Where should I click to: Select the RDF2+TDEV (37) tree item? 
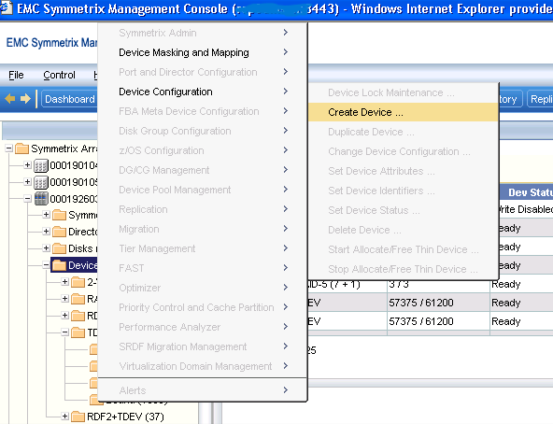point(125,417)
